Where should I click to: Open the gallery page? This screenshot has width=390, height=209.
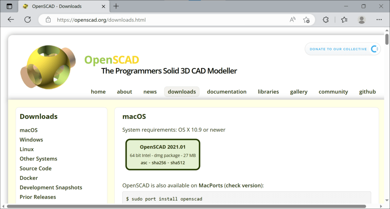tap(299, 92)
